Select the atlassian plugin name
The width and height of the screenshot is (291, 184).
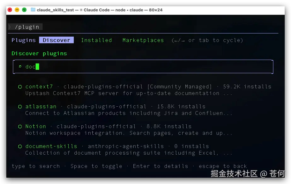click(x=41, y=106)
